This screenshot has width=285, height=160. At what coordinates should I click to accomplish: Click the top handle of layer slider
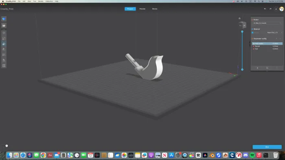point(242,32)
